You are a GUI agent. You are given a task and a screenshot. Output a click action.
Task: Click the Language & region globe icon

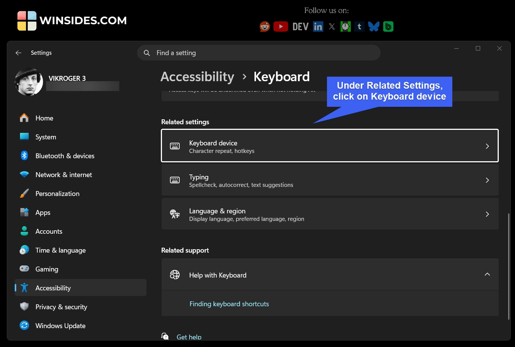(x=175, y=214)
